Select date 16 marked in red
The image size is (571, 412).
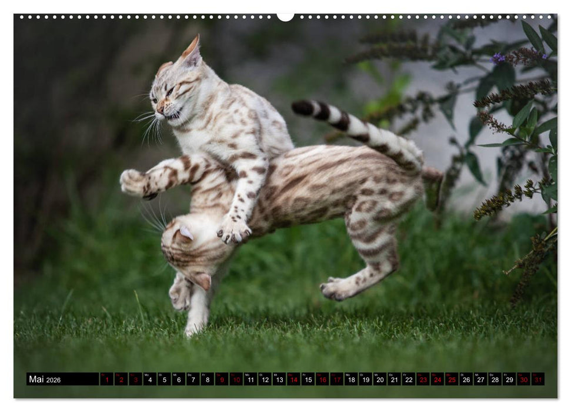point(322,379)
